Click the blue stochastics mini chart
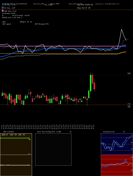 click(117, 144)
